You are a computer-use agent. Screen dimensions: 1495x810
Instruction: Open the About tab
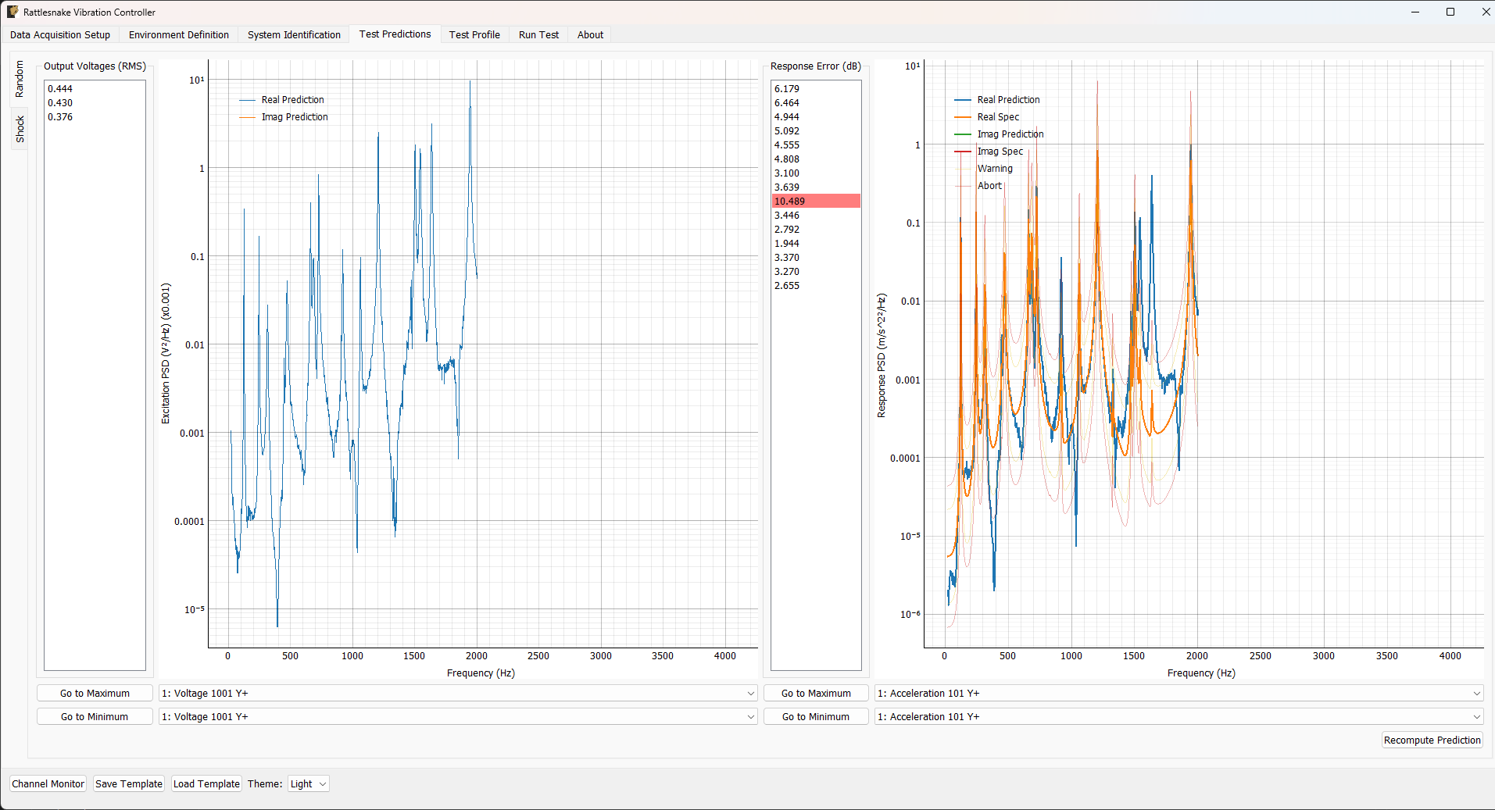click(x=590, y=34)
